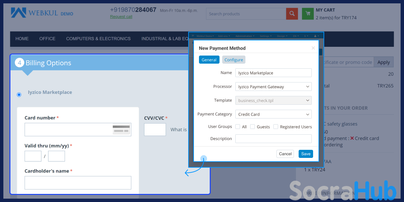Viewport: 404px width, 202px height.
Task: Click the admin bar cart icon
Action: 193,36
